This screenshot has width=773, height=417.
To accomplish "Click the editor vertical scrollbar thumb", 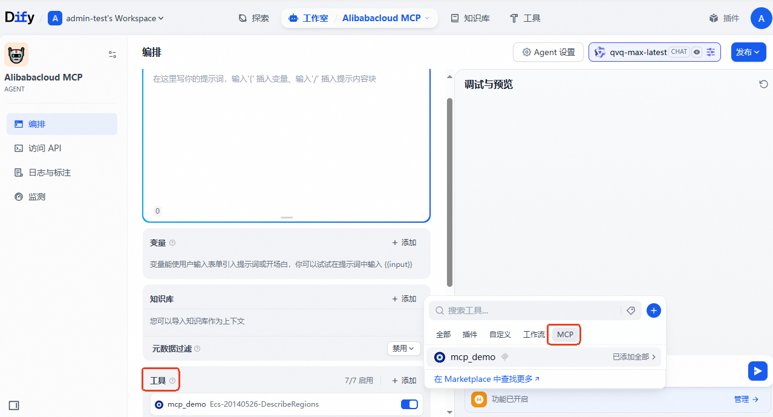I will [x=449, y=192].
